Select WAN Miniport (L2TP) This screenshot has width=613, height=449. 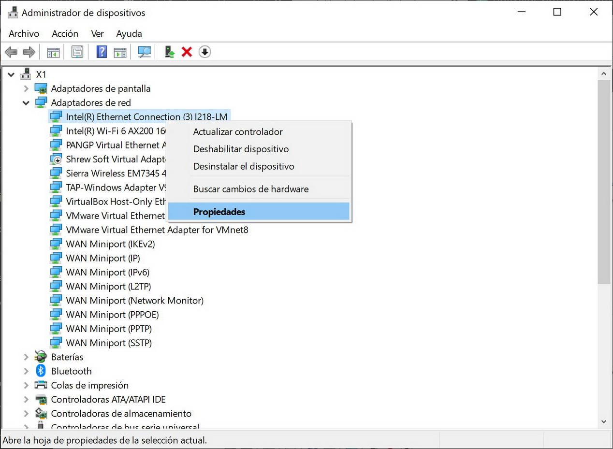pos(108,286)
